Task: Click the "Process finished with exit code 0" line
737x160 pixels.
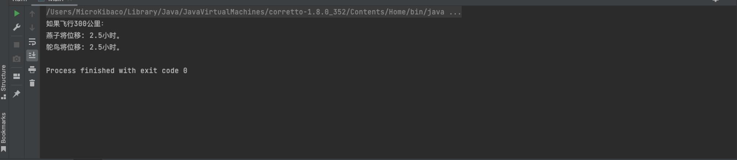Action: 116,70
